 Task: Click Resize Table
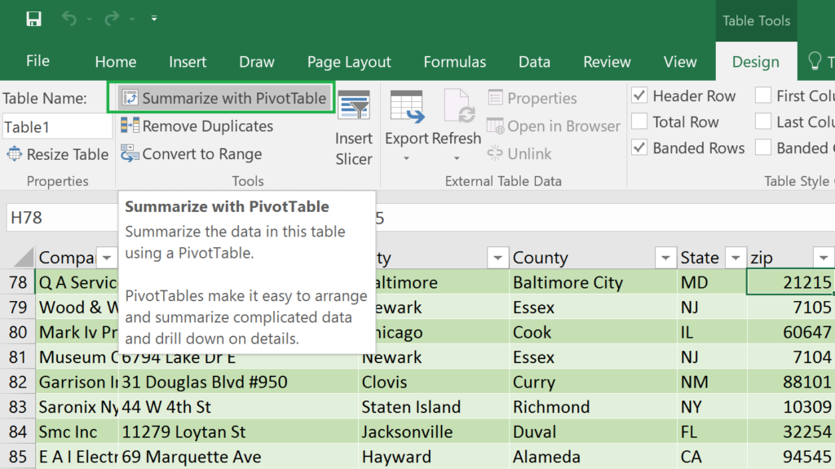click(58, 154)
